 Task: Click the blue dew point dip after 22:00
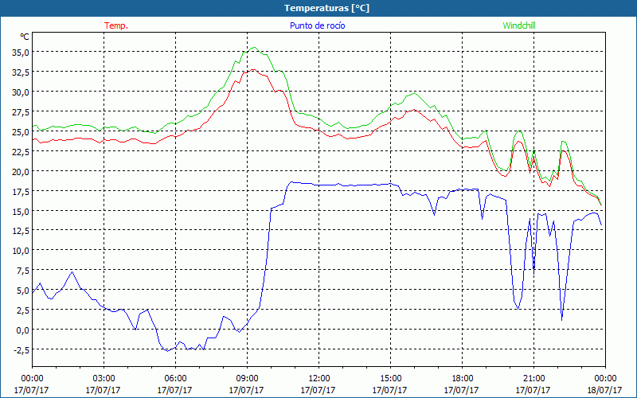[561, 320]
